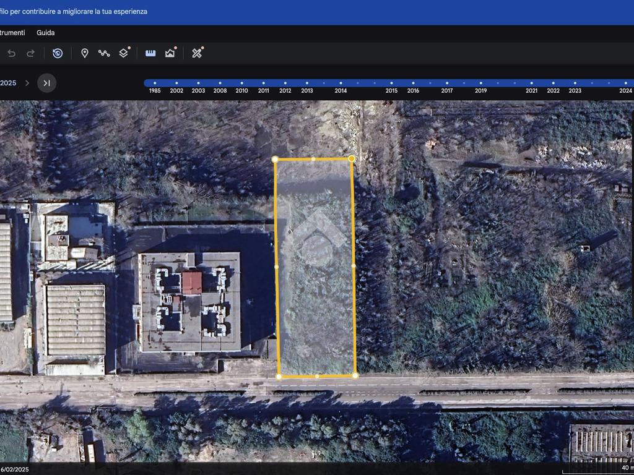Open the Strumenti menu
This screenshot has width=634, height=475.
(x=12, y=33)
